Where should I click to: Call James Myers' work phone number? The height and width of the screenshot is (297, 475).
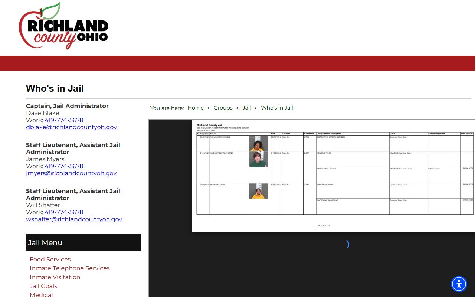coord(64,166)
